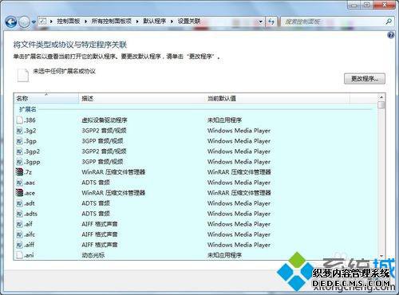This screenshot has width=399, height=295.
Task: Select the .adt file icon
Action: click(19, 203)
